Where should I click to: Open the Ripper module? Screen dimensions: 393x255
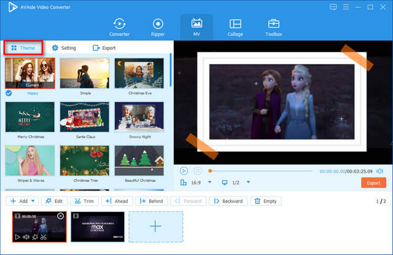click(158, 27)
